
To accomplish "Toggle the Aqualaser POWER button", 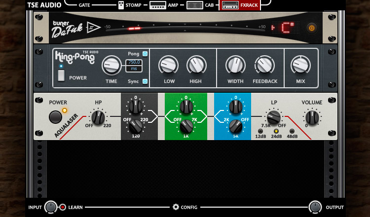I will click(55, 117).
